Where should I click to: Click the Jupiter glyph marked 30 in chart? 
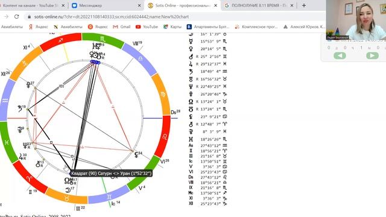click(21, 157)
